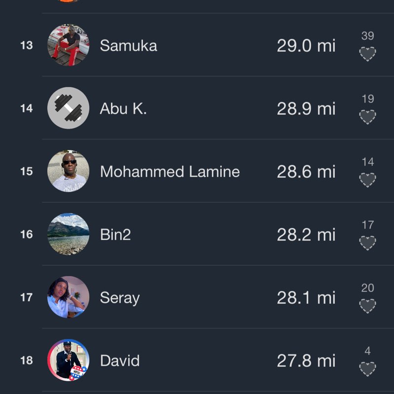This screenshot has width=394, height=394.
Task: Toggle the heart next to David
Action: tap(367, 369)
